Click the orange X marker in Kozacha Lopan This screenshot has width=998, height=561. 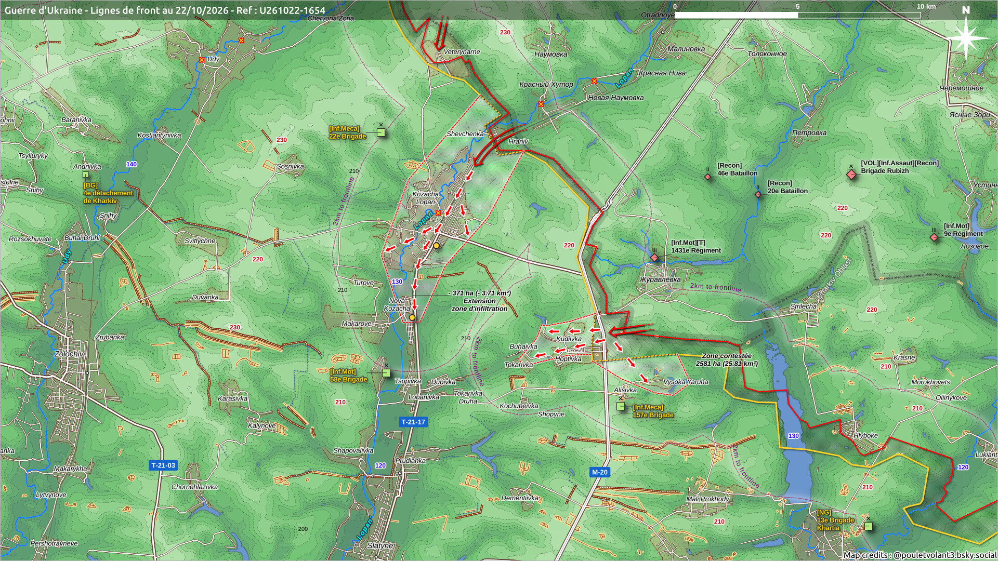click(438, 213)
